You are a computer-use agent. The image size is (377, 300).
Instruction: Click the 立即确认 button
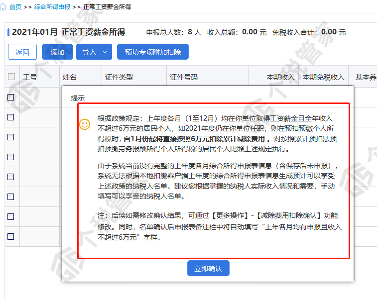[208, 268]
